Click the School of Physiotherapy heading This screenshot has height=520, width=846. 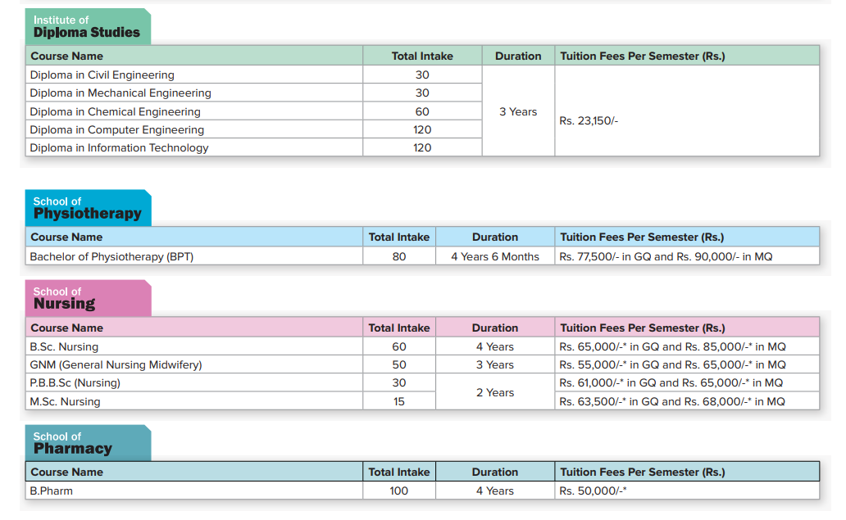[88, 208]
